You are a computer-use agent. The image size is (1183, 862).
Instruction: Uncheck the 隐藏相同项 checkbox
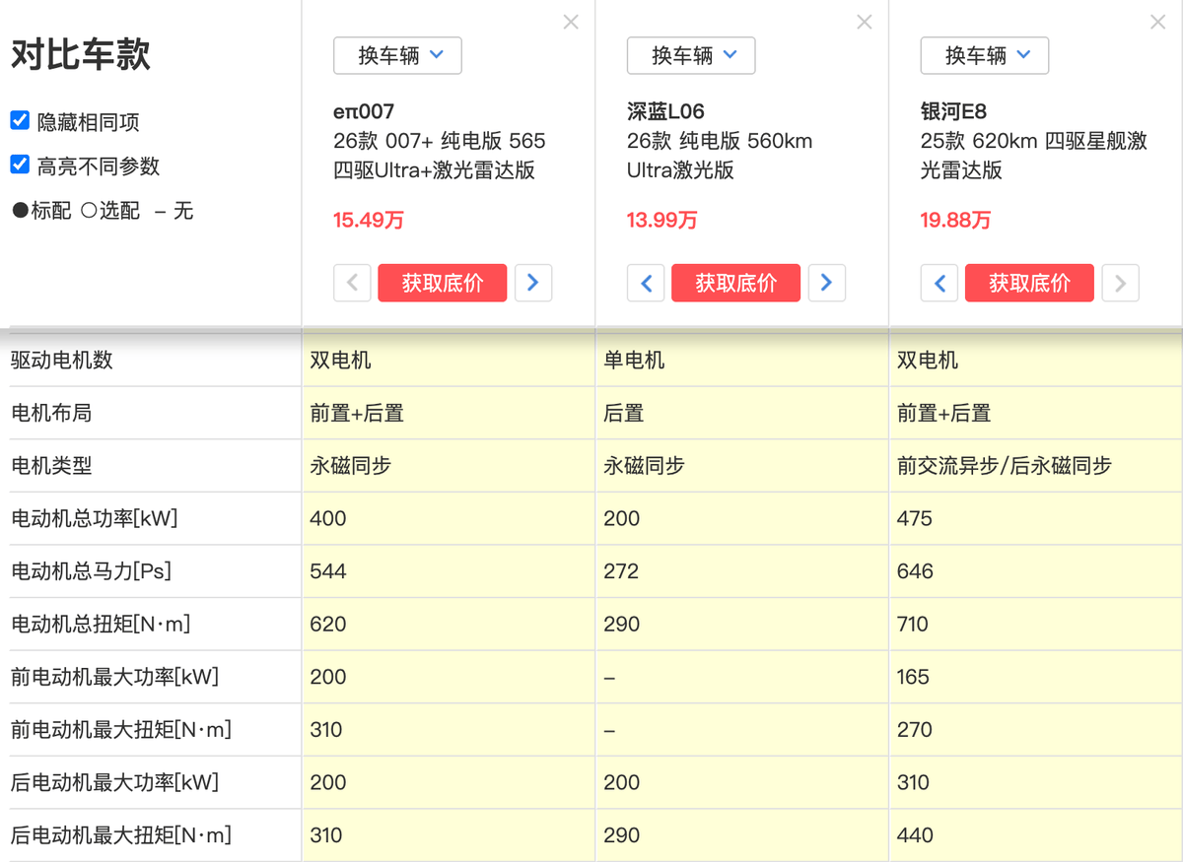[19, 120]
